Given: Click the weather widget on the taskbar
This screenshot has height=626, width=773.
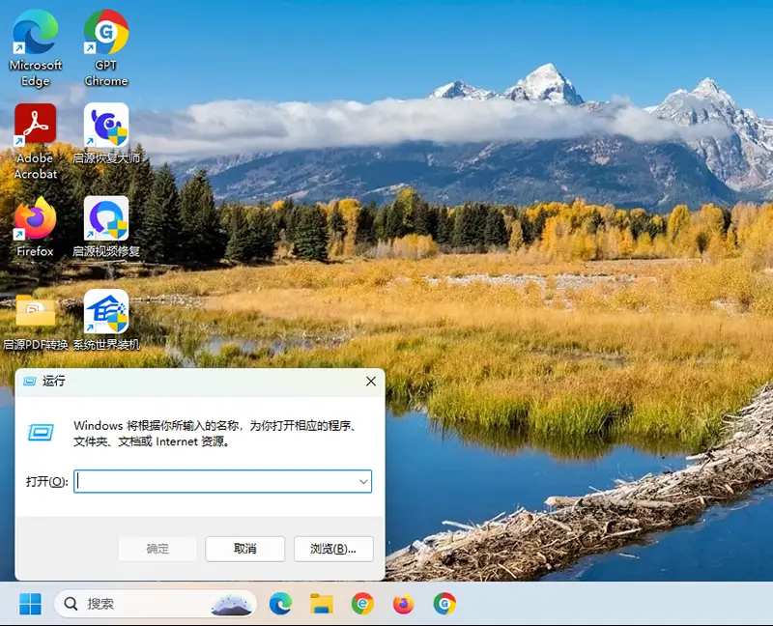Looking at the screenshot, I should click(232, 604).
